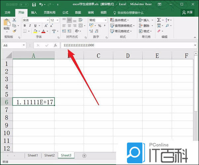Image resolution: width=199 pixels, height=165 pixels.
Task: Apply the yellow fill color bucket
Action: coord(35,31)
